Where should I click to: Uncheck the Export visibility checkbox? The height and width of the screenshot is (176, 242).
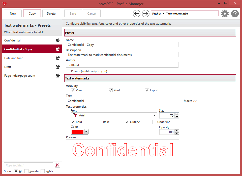tap(147, 90)
